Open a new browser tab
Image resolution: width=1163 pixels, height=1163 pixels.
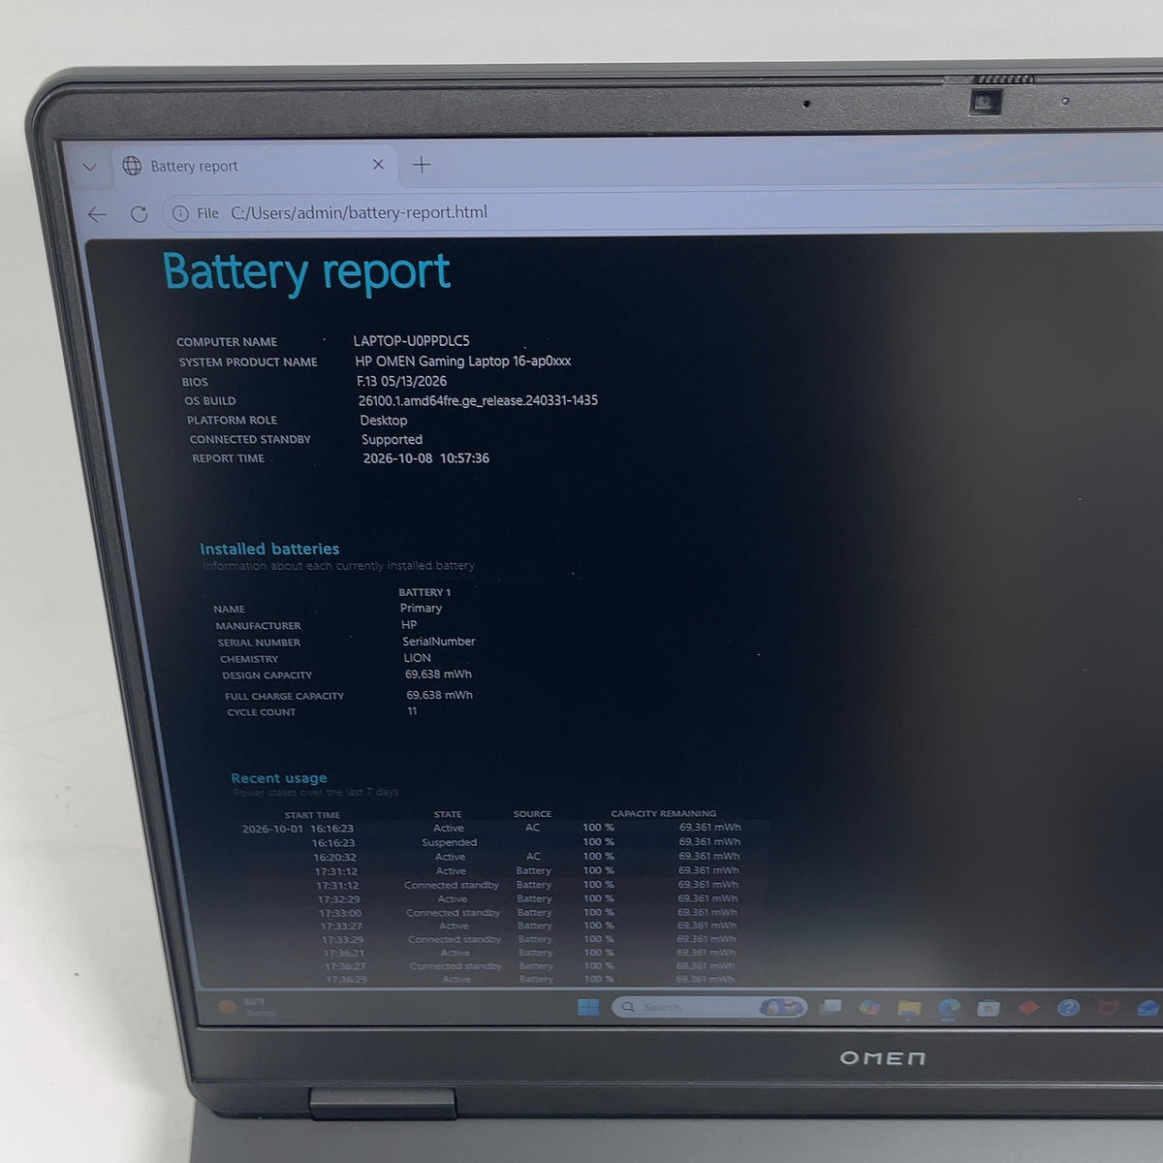(x=422, y=165)
